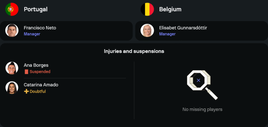Screen dimensions: 268x127
Task: Open Elisabet Gunnarsdóttir's manager profile
Action: 183,28
